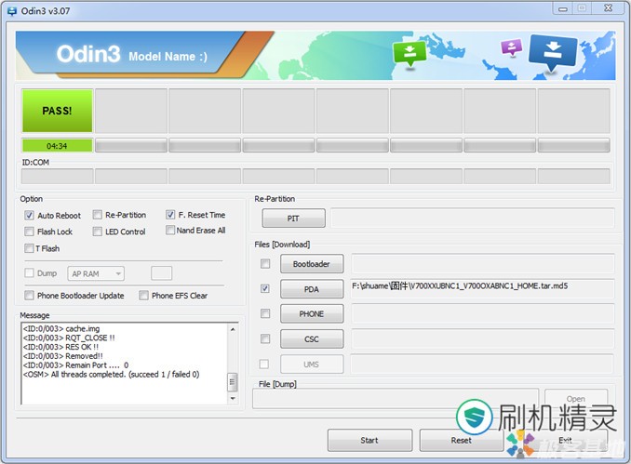Toggle the Auto Reboot checkbox
The image size is (631, 464).
point(29,215)
